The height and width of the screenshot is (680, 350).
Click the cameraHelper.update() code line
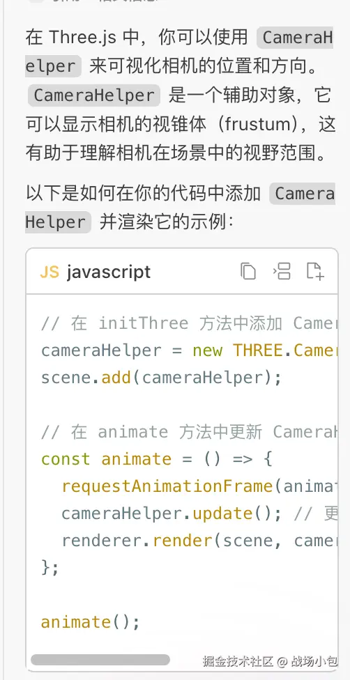(x=199, y=513)
